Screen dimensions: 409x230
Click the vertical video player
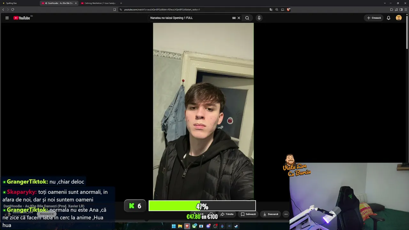pyautogui.click(x=203, y=111)
